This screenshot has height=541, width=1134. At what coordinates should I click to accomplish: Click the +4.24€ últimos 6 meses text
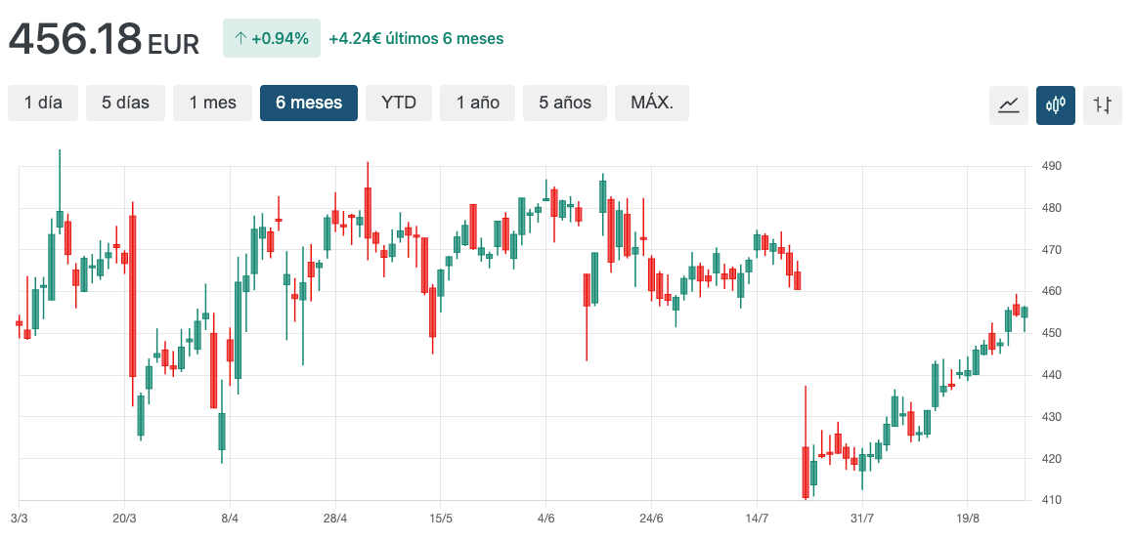[416, 39]
